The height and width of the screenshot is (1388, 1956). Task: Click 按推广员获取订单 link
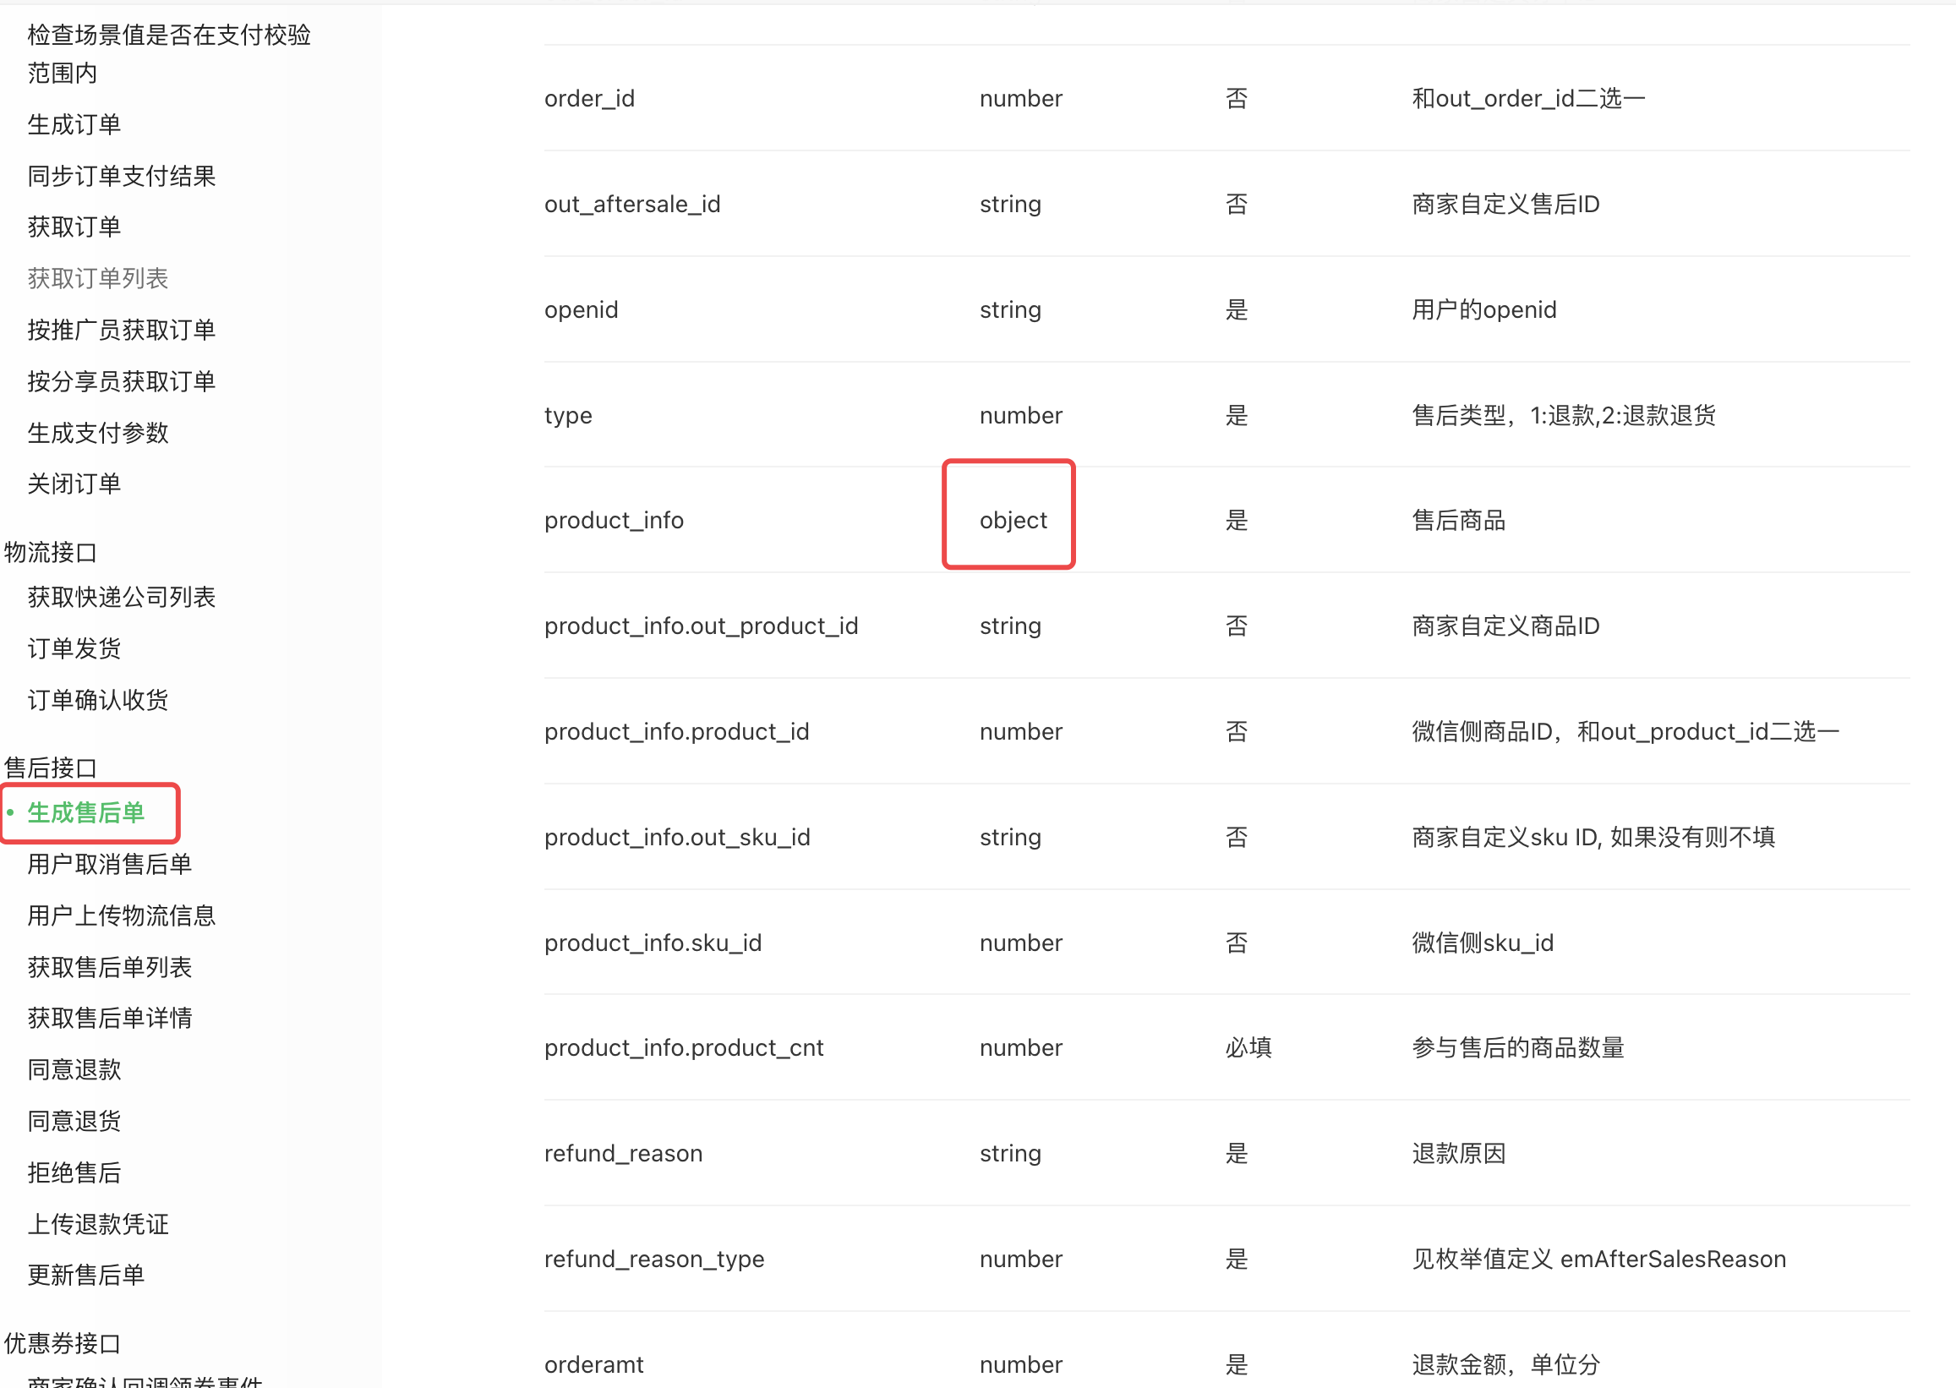tap(121, 330)
